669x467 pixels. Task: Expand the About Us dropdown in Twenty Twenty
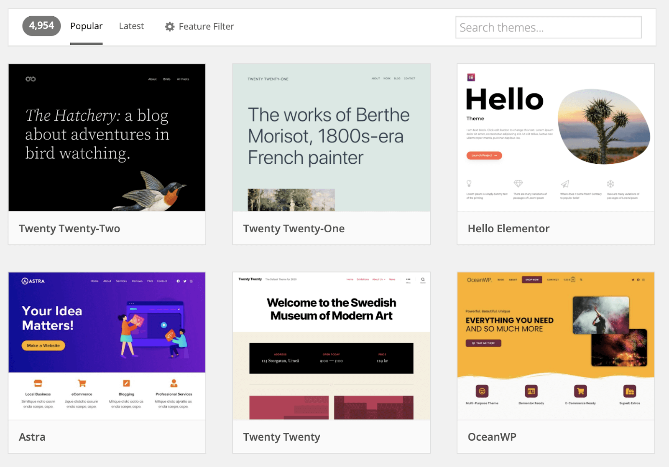click(378, 279)
